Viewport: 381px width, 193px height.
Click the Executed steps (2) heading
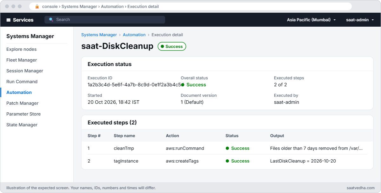coord(112,123)
